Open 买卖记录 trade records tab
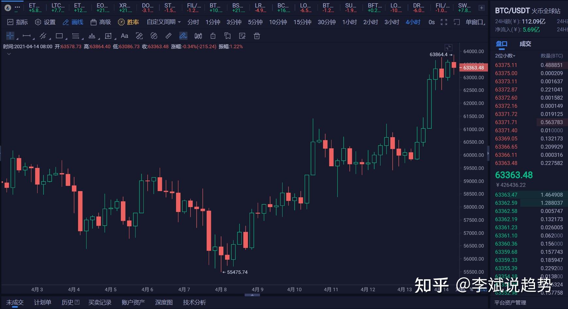The width and height of the screenshot is (568, 309). [x=100, y=302]
